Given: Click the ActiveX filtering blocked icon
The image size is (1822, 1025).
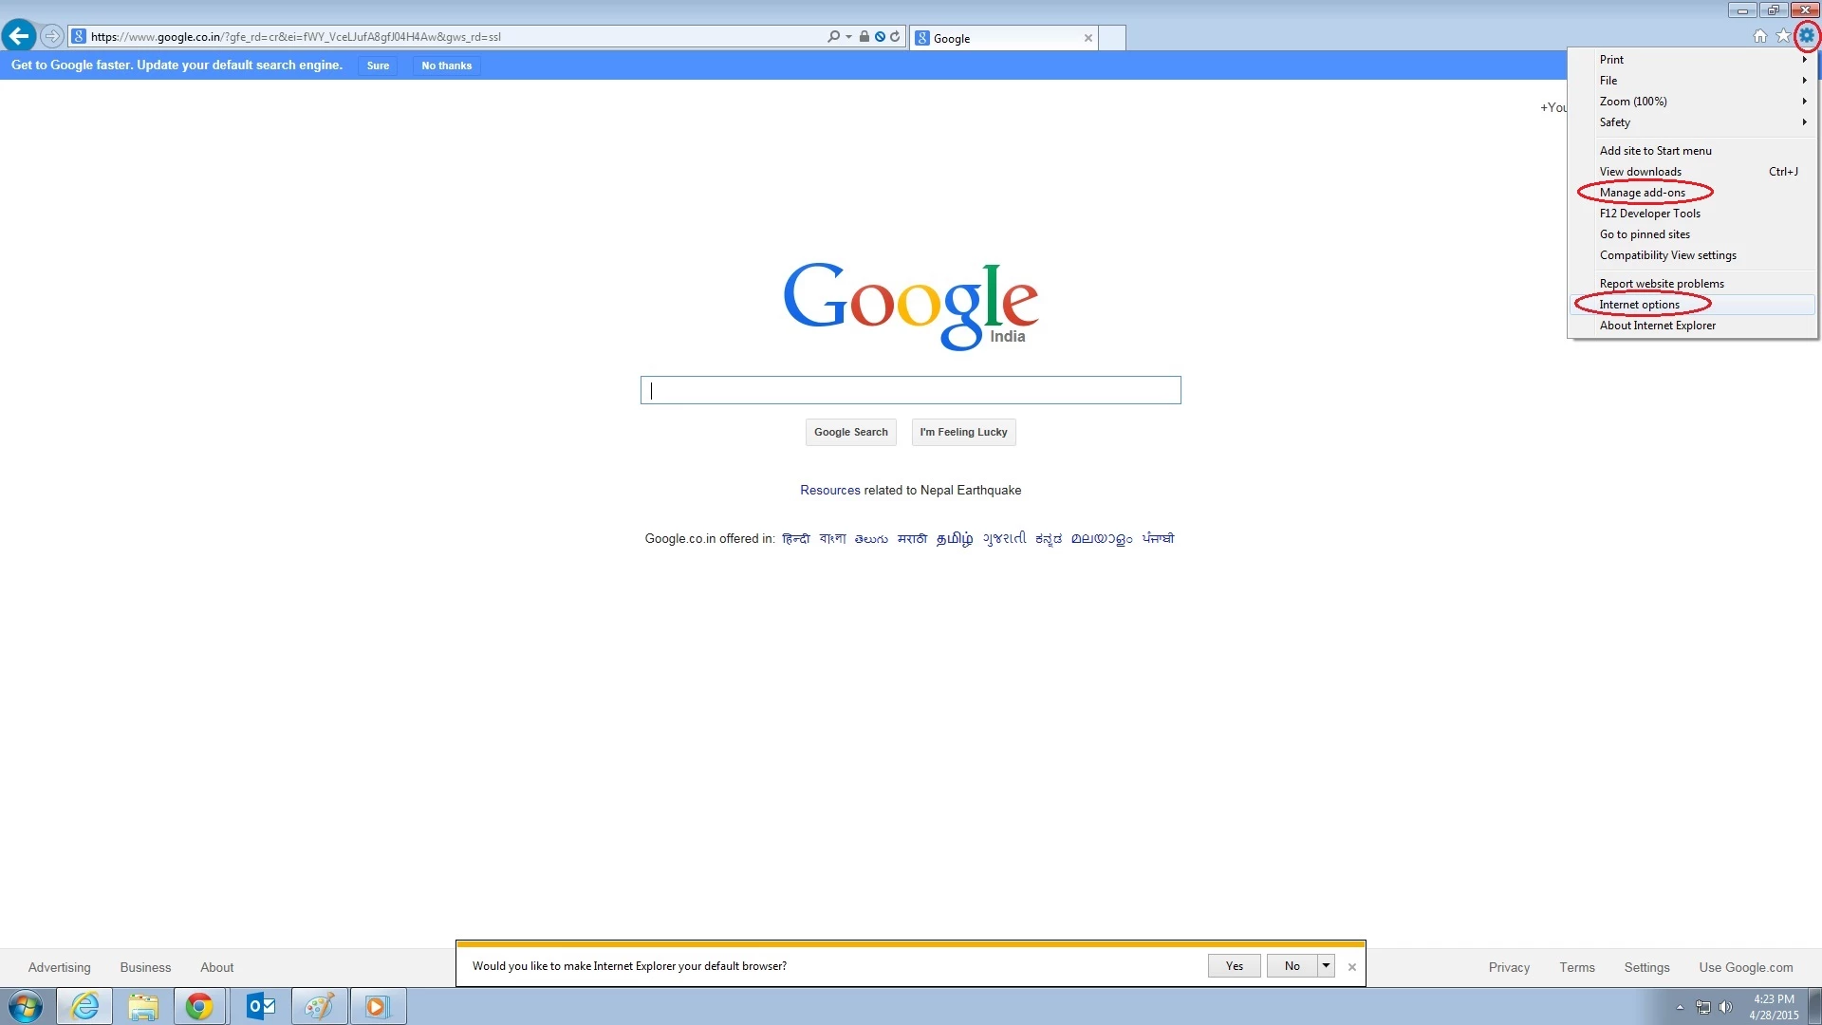Looking at the screenshot, I should 880,37.
